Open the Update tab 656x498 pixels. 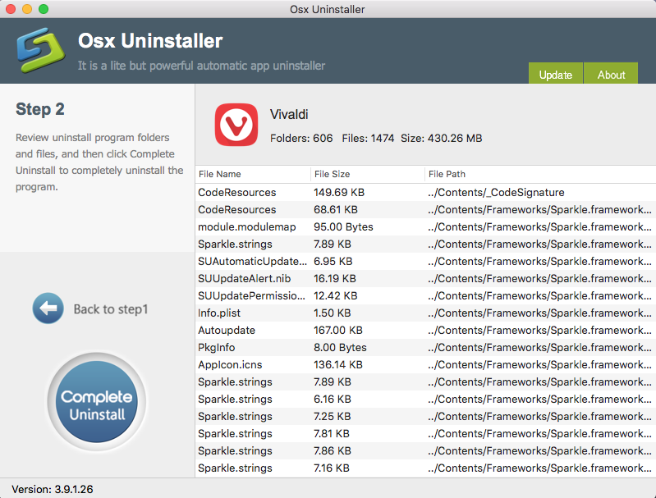(x=555, y=75)
